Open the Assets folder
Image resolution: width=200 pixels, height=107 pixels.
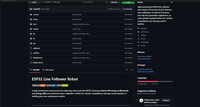point(35,19)
